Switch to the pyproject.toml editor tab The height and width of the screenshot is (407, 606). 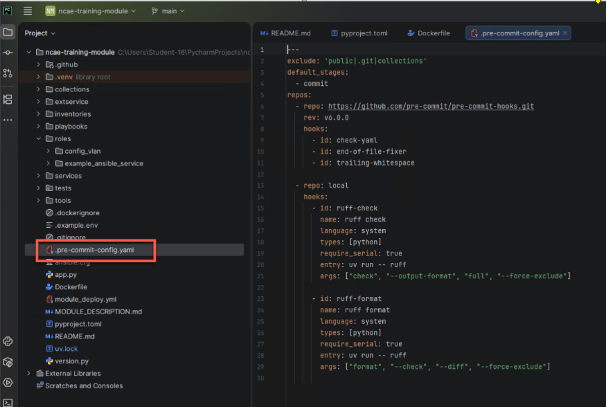(359, 33)
